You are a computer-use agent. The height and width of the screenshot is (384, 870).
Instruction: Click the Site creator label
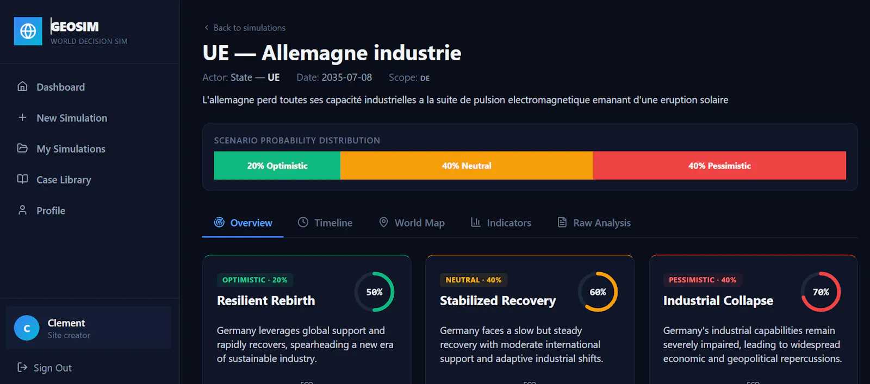pyautogui.click(x=69, y=336)
